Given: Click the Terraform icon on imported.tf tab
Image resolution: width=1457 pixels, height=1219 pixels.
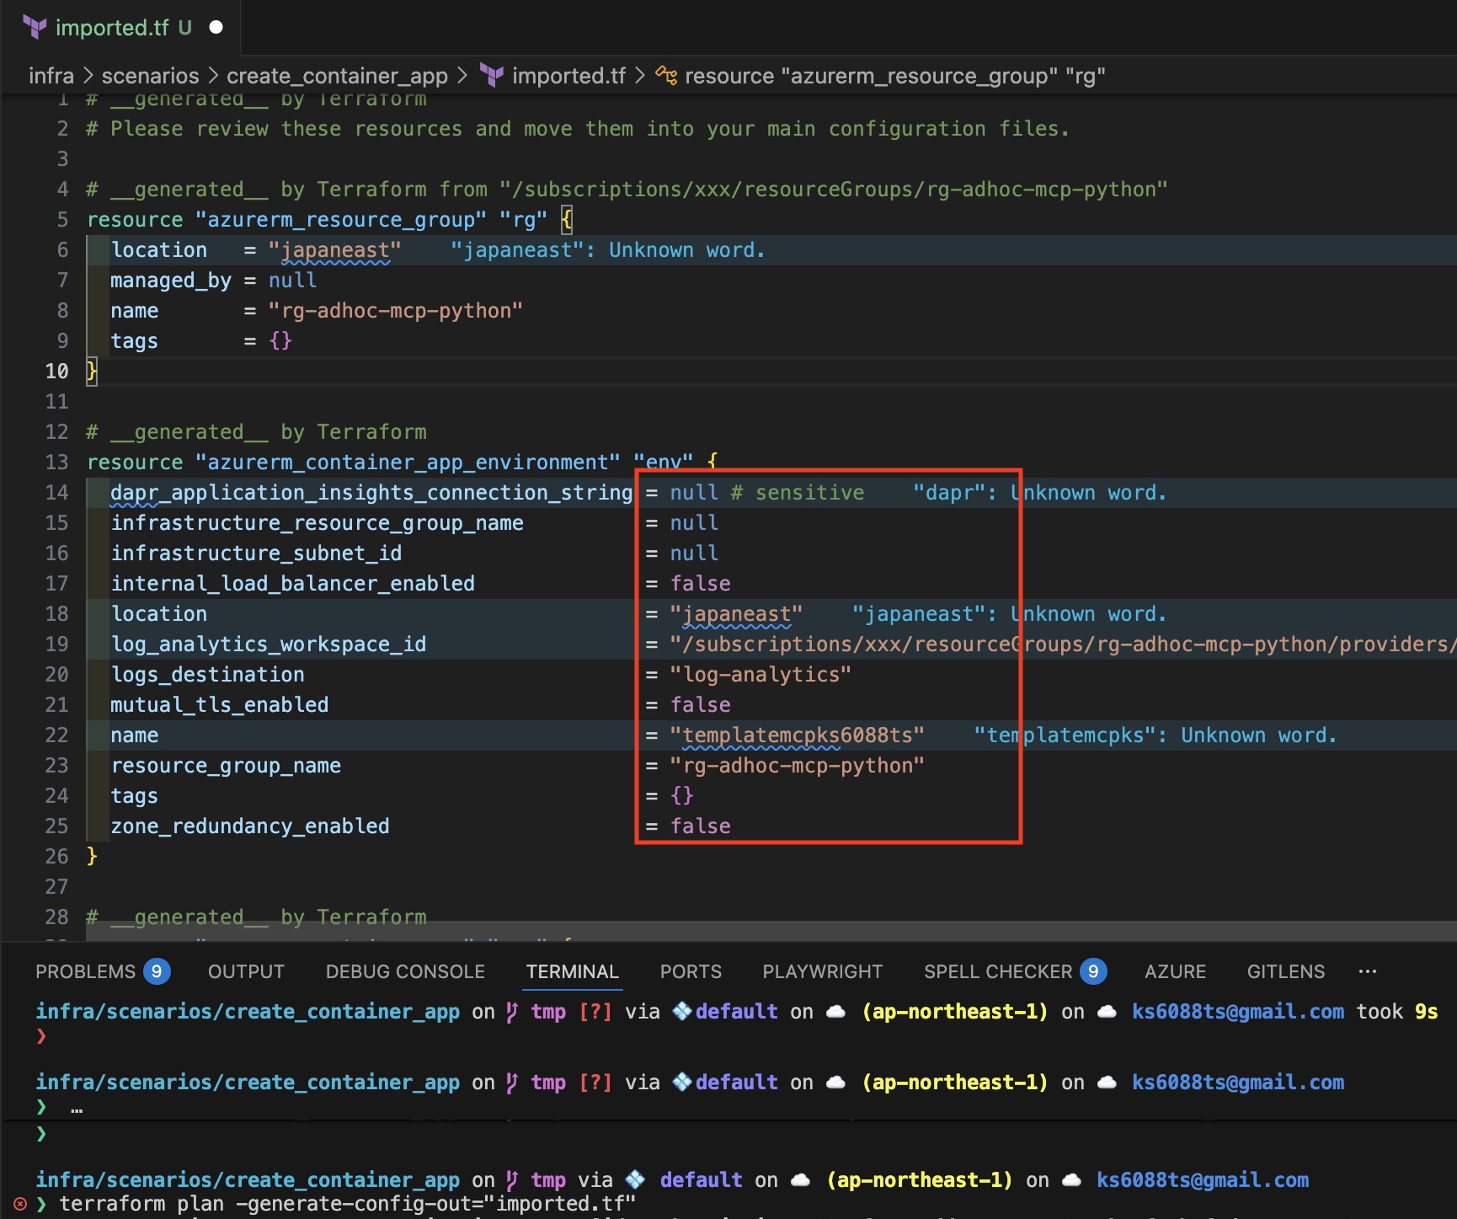Looking at the screenshot, I should (35, 28).
